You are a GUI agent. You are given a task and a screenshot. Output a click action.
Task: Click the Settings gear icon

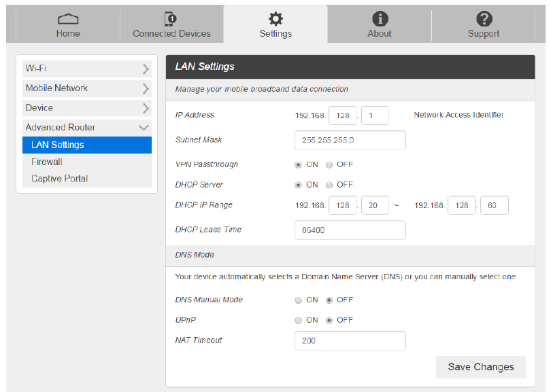click(275, 19)
